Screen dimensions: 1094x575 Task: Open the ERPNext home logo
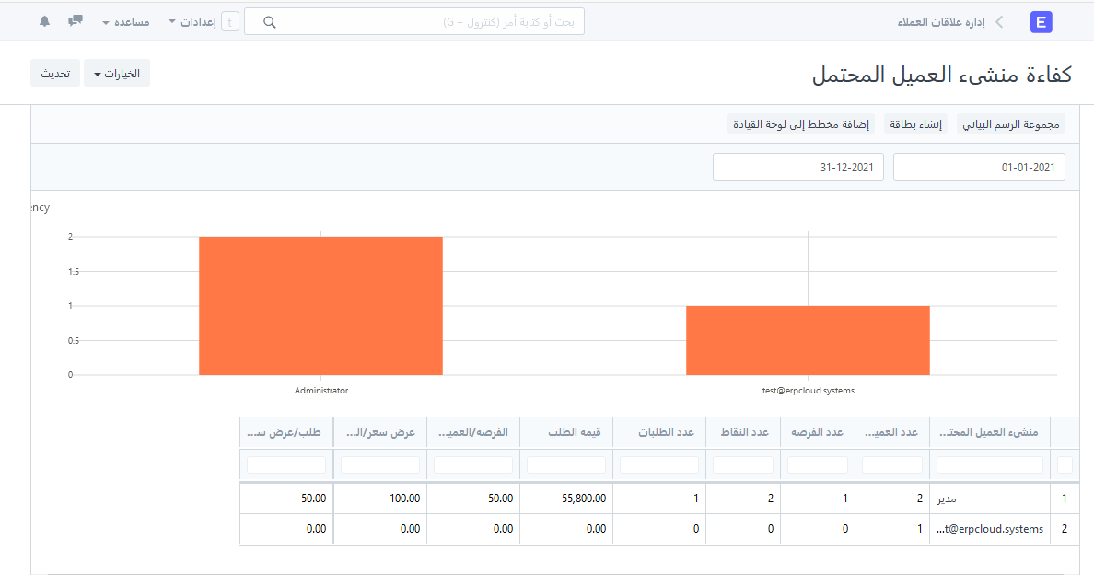pyautogui.click(x=1041, y=22)
